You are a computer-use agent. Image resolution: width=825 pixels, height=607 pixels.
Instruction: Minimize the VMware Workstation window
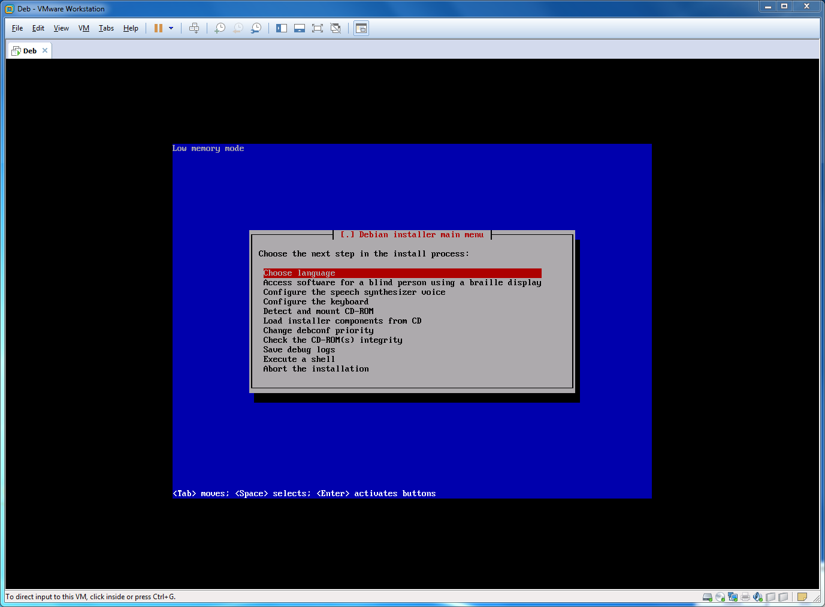tap(767, 6)
